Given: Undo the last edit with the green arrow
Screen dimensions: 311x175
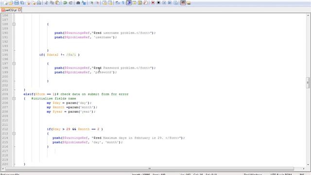Looking at the screenshot, I should click(65, 3).
